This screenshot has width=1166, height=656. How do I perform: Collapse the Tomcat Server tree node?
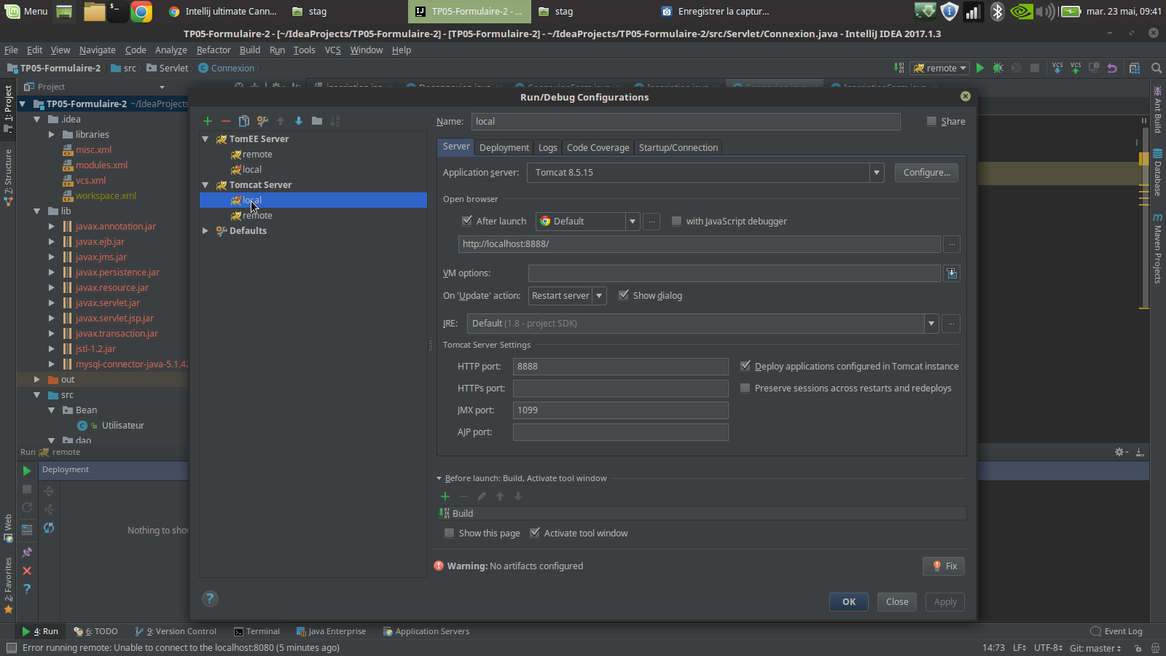click(206, 185)
